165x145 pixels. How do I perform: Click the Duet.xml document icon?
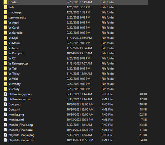tap(6, 110)
